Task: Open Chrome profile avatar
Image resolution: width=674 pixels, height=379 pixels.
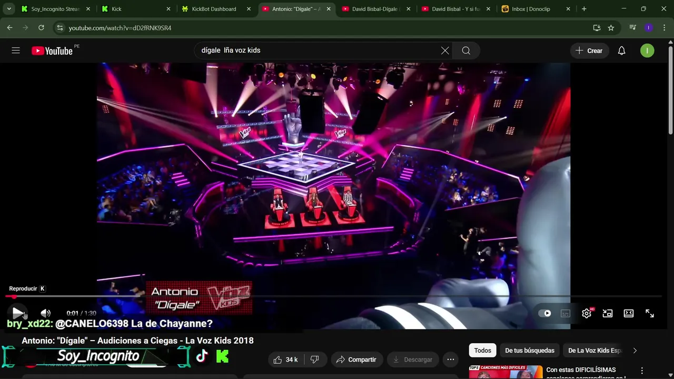Action: 649,28
